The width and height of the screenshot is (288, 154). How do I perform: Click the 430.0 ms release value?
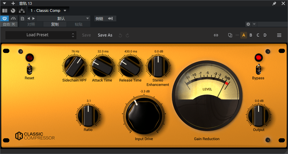point(131,51)
